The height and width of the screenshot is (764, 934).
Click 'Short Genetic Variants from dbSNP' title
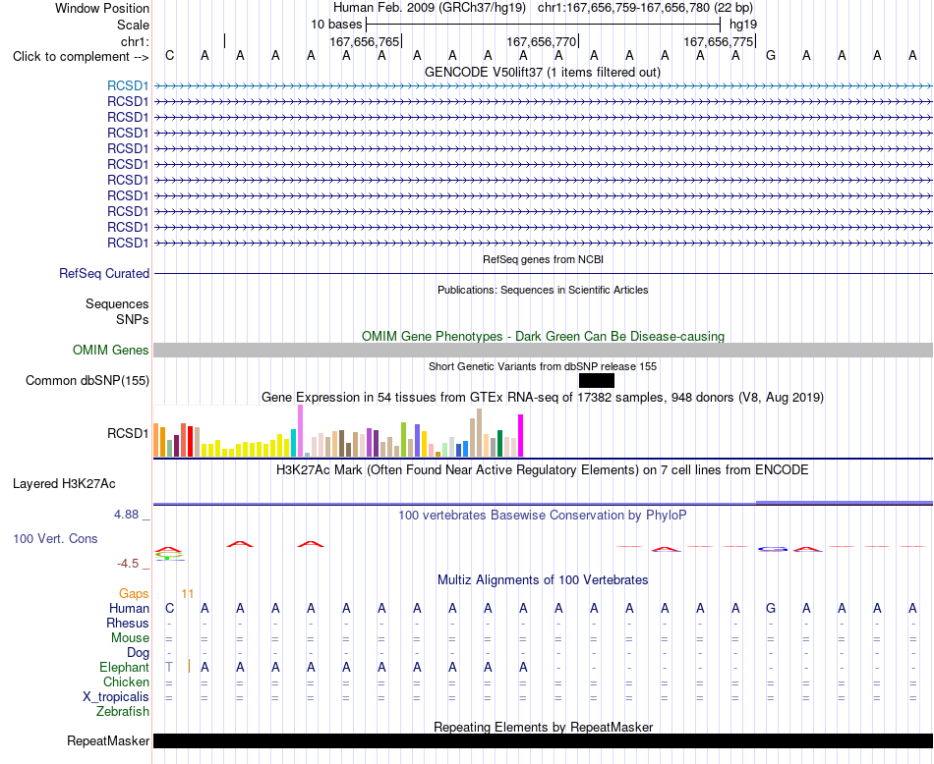click(543, 366)
